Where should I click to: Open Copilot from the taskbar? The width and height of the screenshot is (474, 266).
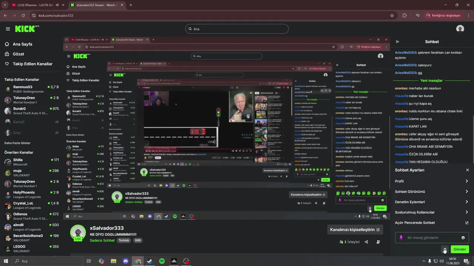(101, 261)
